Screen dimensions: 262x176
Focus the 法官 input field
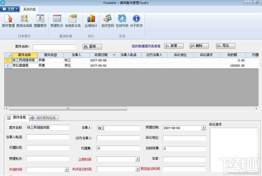click(x=184, y=159)
